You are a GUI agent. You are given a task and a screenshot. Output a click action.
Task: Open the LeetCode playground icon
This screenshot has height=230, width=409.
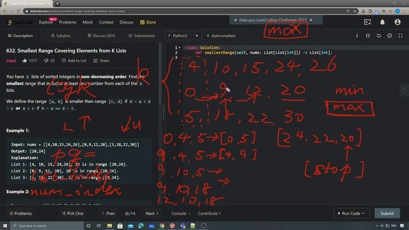(x=367, y=22)
